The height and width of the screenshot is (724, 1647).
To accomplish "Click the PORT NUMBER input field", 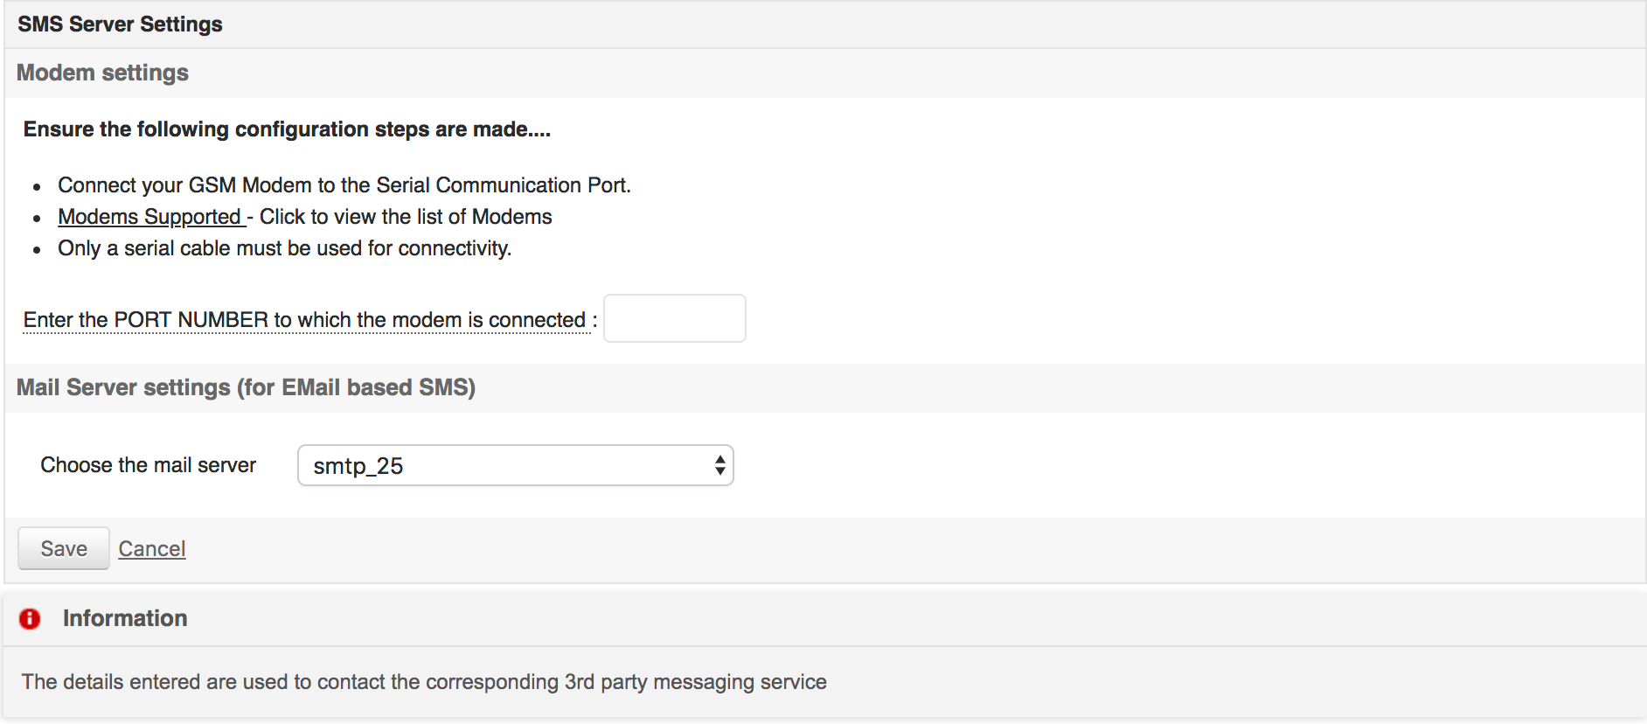I will 674,318.
